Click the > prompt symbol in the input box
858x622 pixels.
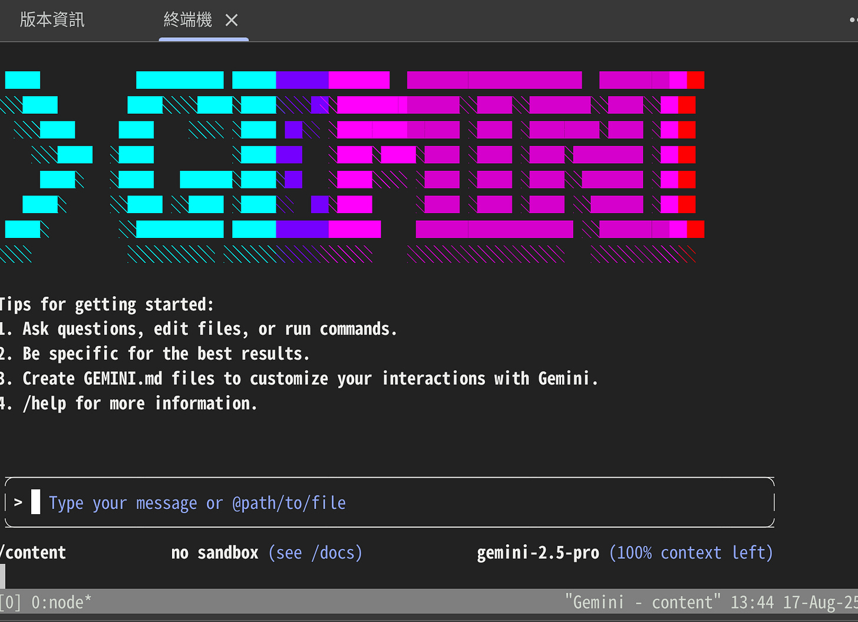(x=18, y=502)
